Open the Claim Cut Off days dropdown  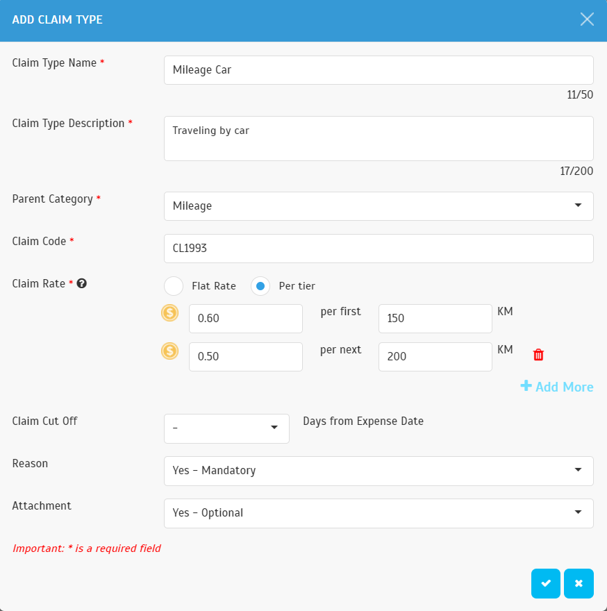point(226,428)
